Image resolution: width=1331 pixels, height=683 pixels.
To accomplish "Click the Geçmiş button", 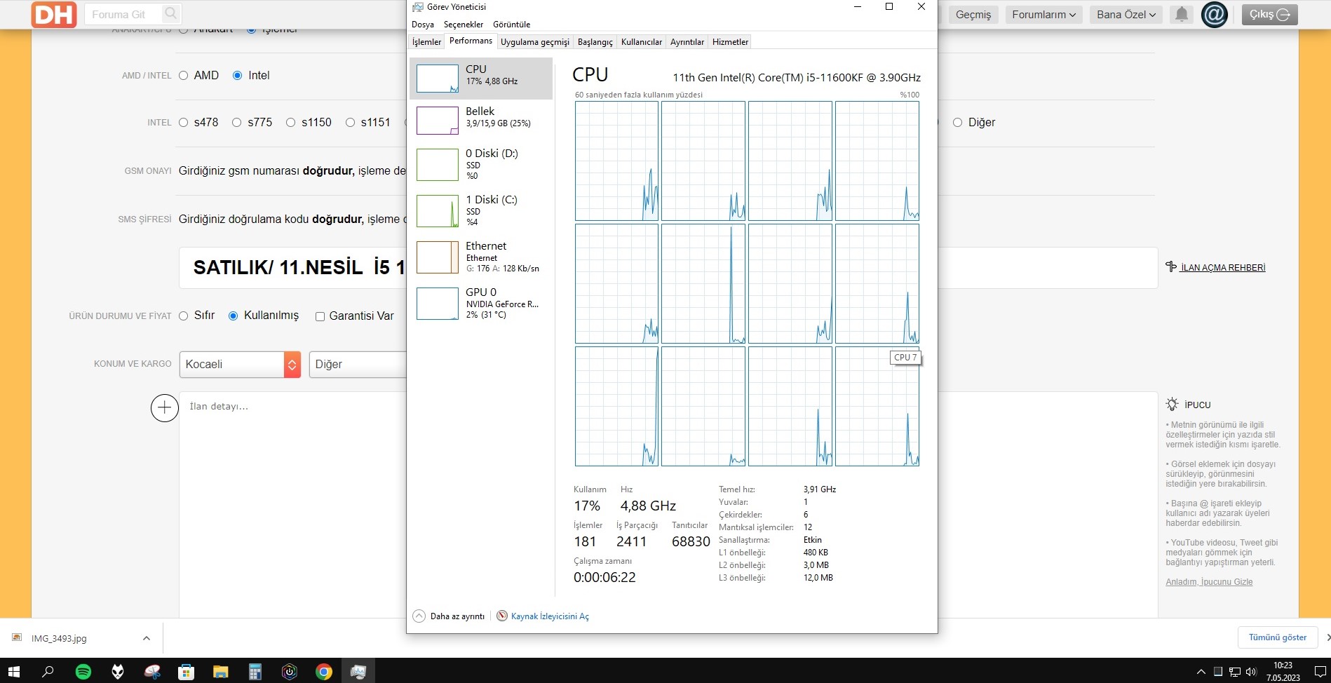I will pos(973,14).
